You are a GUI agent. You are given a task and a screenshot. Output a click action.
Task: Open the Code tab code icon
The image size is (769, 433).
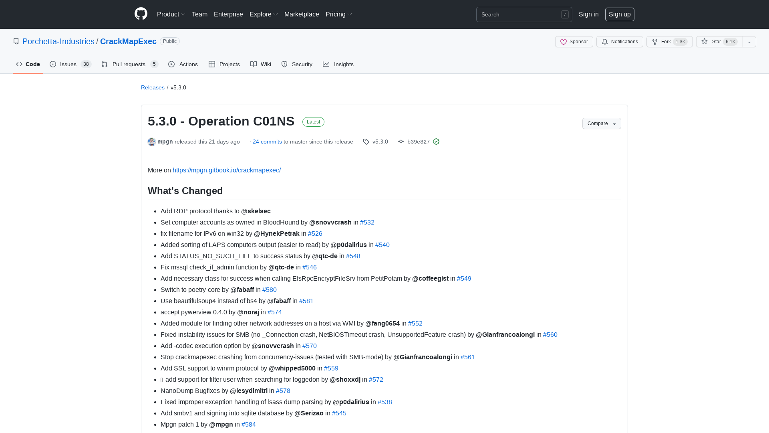click(19, 64)
